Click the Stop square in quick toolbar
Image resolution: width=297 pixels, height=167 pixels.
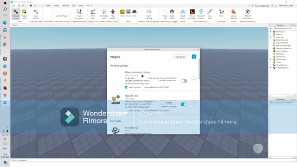pyautogui.click(x=35, y=6)
